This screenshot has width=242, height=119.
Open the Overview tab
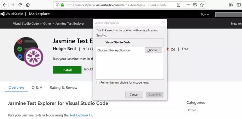pos(16,87)
